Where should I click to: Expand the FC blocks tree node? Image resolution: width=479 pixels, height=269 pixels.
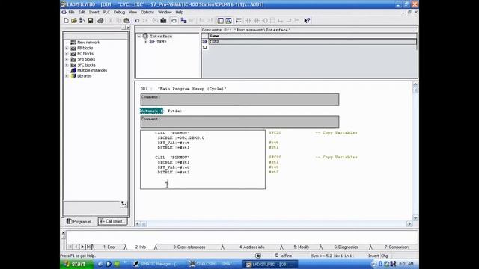tap(67, 54)
